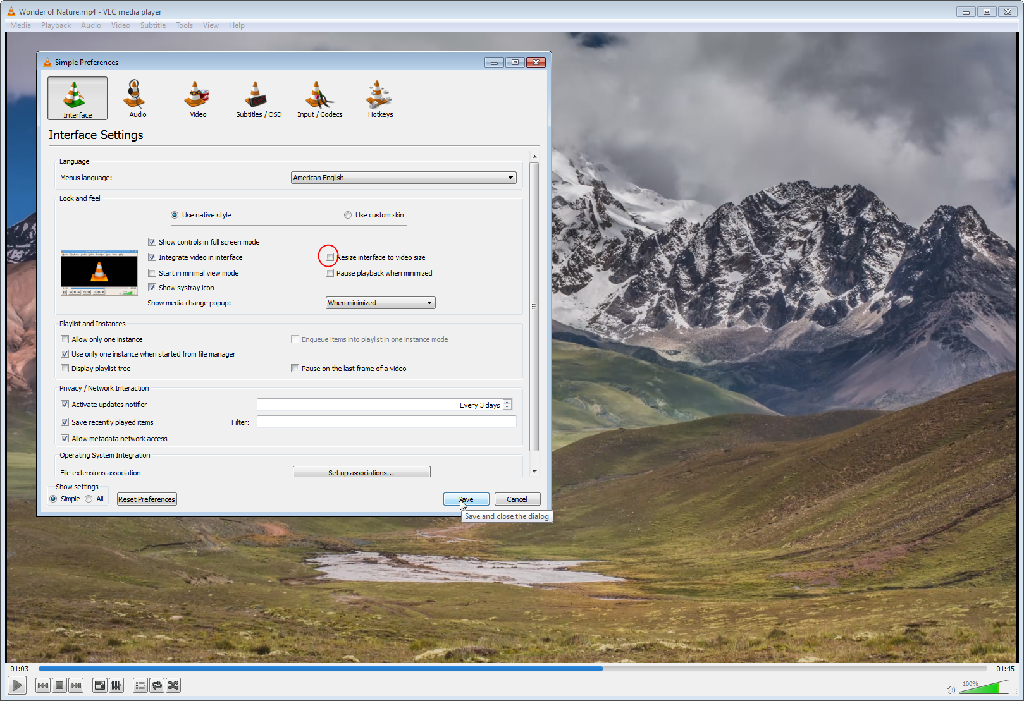This screenshot has height=701, width=1024.
Task: Open the Audio menu in menu bar
Action: click(x=91, y=25)
